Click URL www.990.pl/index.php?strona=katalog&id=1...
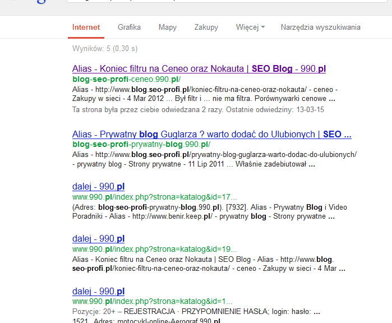The image size is (392, 323). tap(152, 302)
